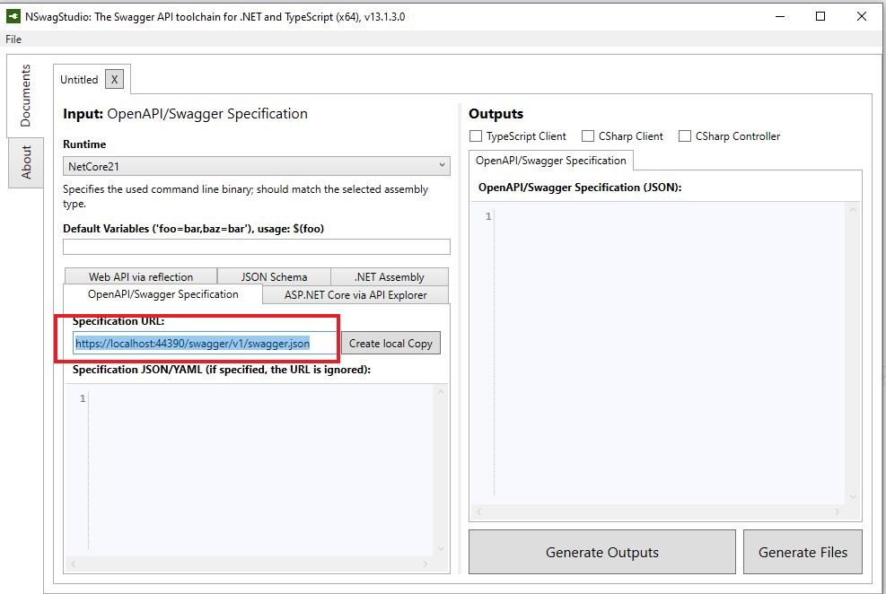
Task: Click the Generate Outputs button
Action: (x=601, y=553)
